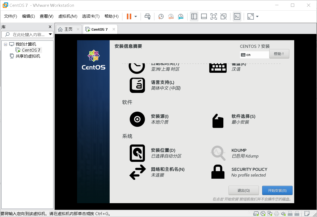Image resolution: width=317 pixels, height=217 pixels.
Task: Click the CD/DVD status bar icon
Action: pos(263,213)
